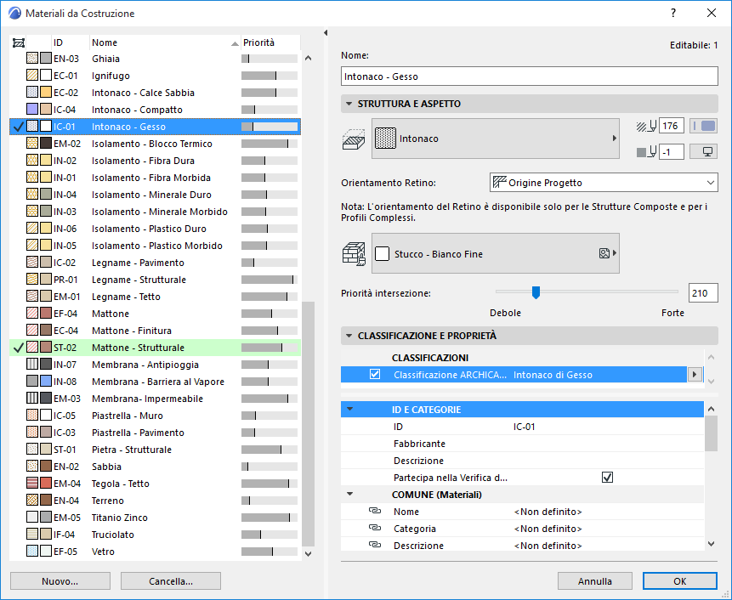Click the link icon next to Categoria property
This screenshot has width=732, height=600.
375,528
